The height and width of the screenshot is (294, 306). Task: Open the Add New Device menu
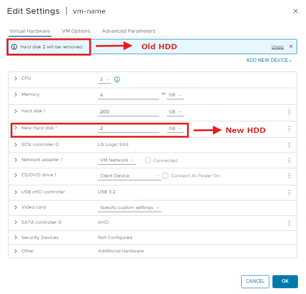[269, 60]
